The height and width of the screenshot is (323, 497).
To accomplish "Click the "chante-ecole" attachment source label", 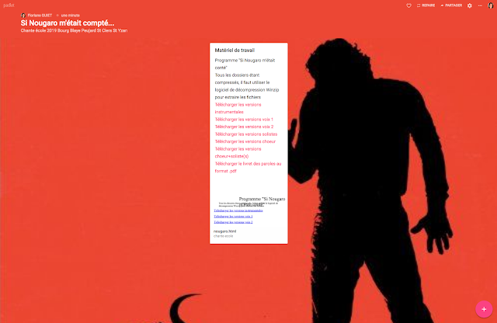I will (x=223, y=236).
